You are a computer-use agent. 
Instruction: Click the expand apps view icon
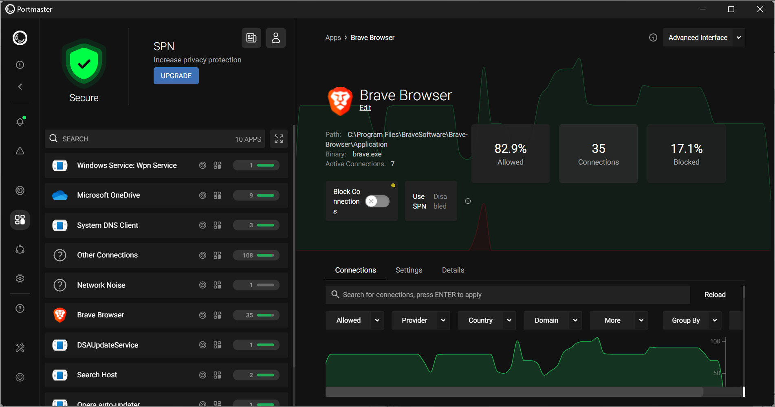click(x=279, y=139)
